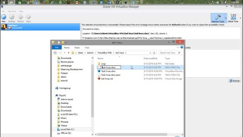This screenshot has height=137, width=243.
Task: Select the Logs folder
Action: pyautogui.click(x=103, y=64)
